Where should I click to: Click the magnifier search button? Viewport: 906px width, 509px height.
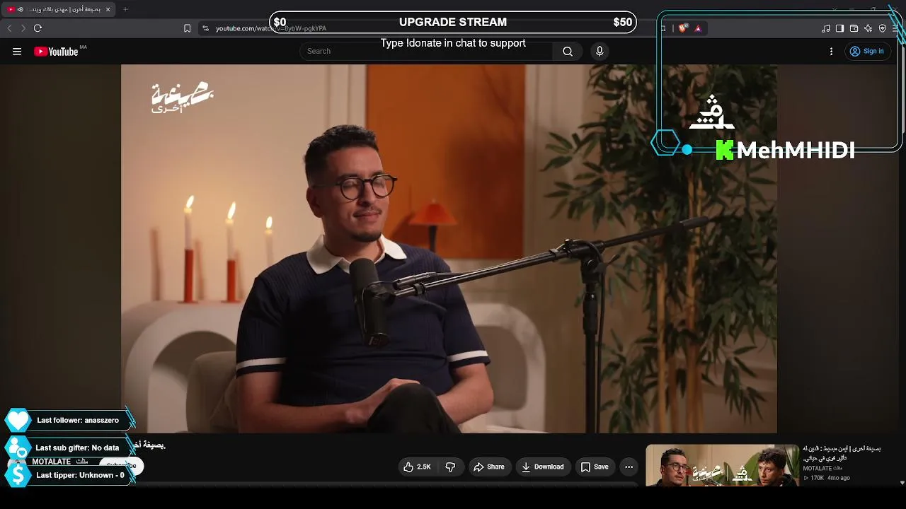[568, 51]
